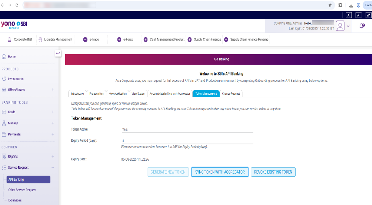Expand the Cash Management Product plus icon
This screenshot has width=372, height=205.
[145, 40]
